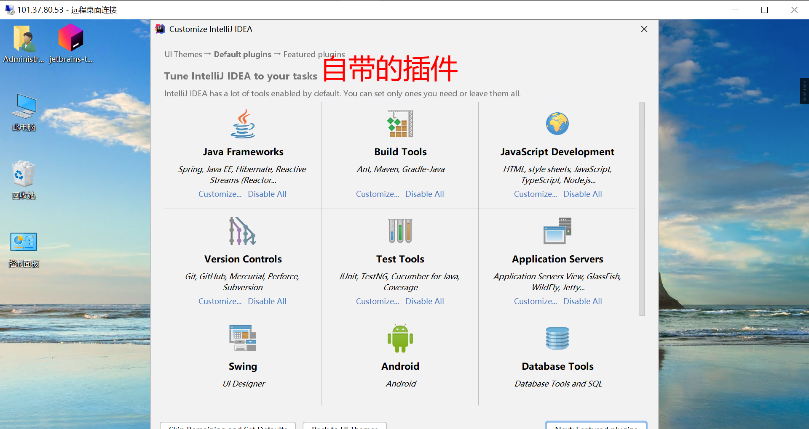The height and width of the screenshot is (429, 809).
Task: Click the 'Build Tools' heading
Action: [400, 152]
